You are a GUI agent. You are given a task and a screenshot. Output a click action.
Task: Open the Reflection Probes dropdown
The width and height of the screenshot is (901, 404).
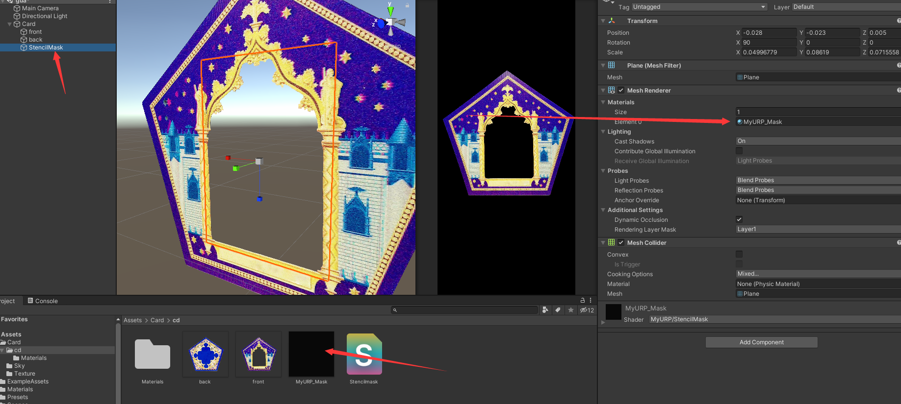coord(818,190)
